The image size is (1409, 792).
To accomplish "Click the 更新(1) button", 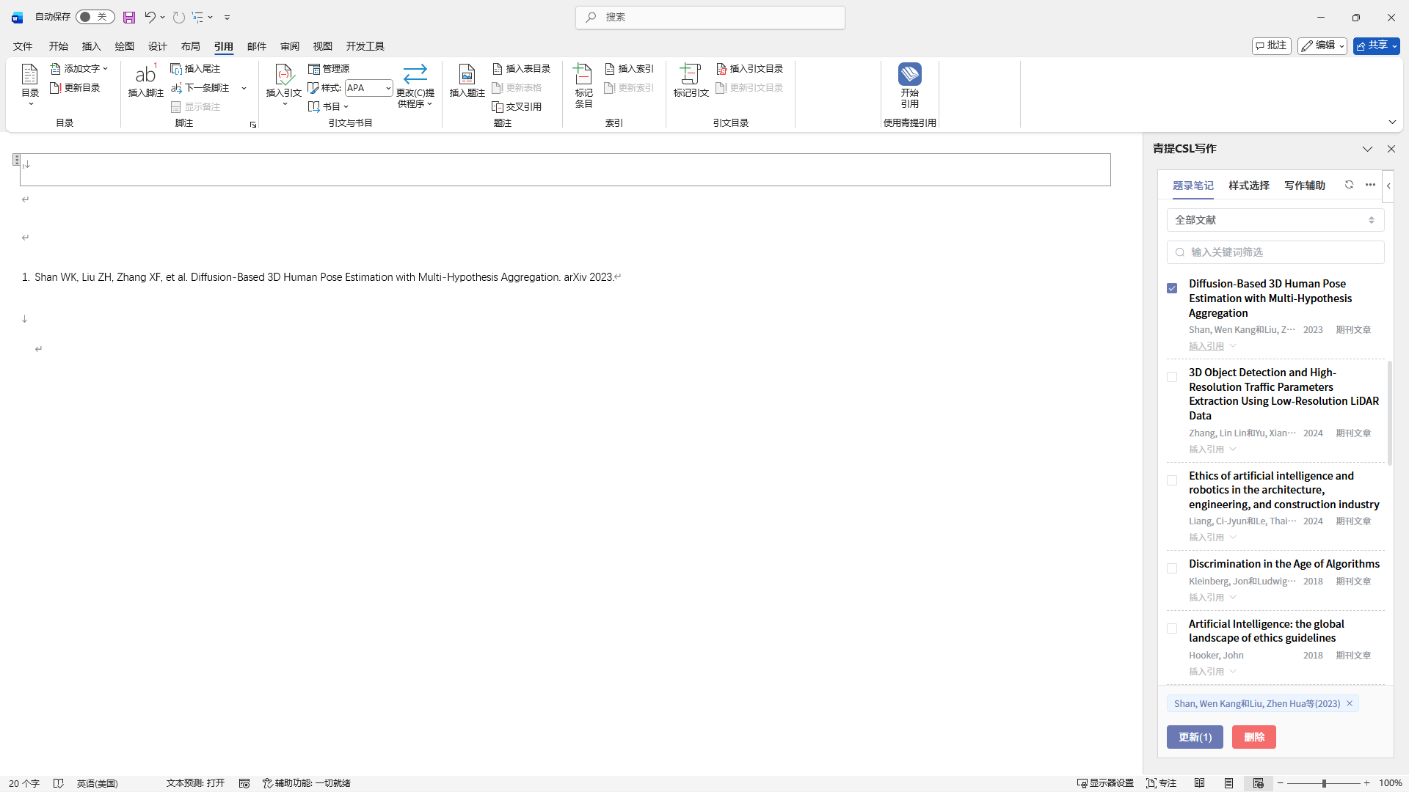I will click(x=1194, y=737).
